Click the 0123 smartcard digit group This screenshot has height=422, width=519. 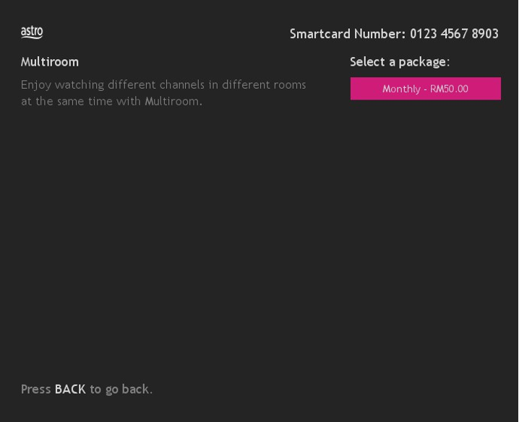tap(424, 34)
